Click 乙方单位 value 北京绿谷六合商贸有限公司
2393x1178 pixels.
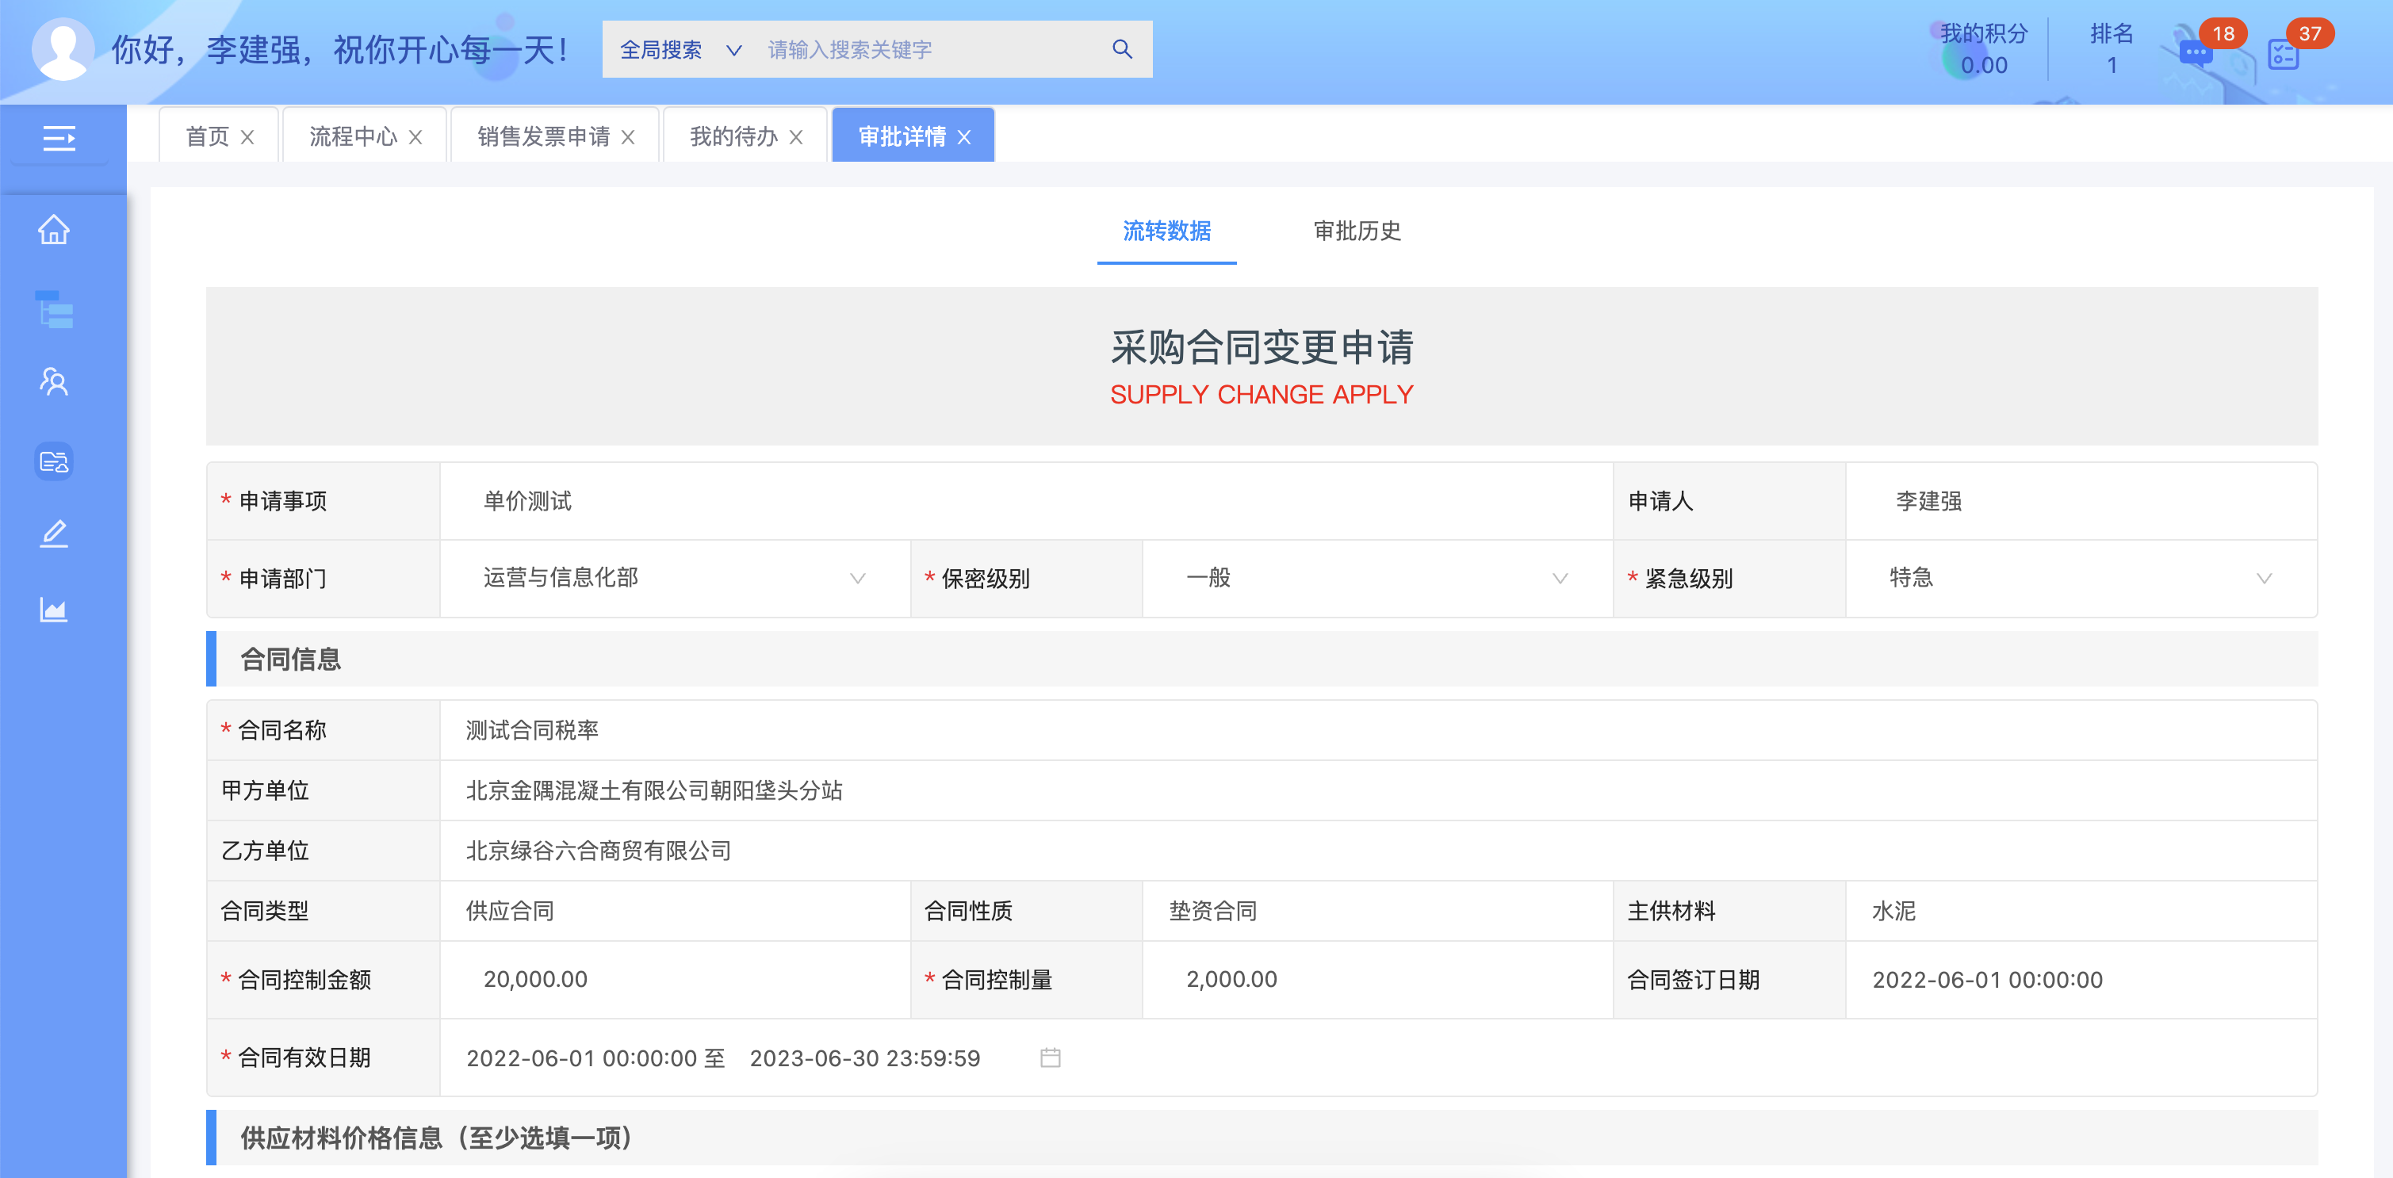click(x=598, y=851)
